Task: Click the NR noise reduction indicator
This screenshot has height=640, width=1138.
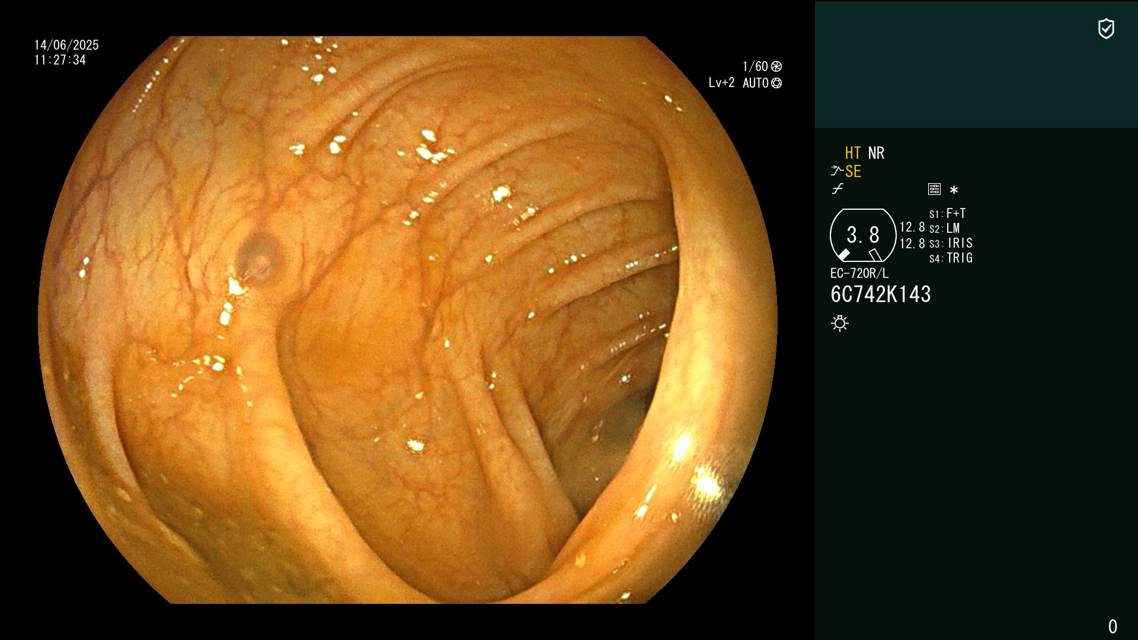Action: point(876,153)
